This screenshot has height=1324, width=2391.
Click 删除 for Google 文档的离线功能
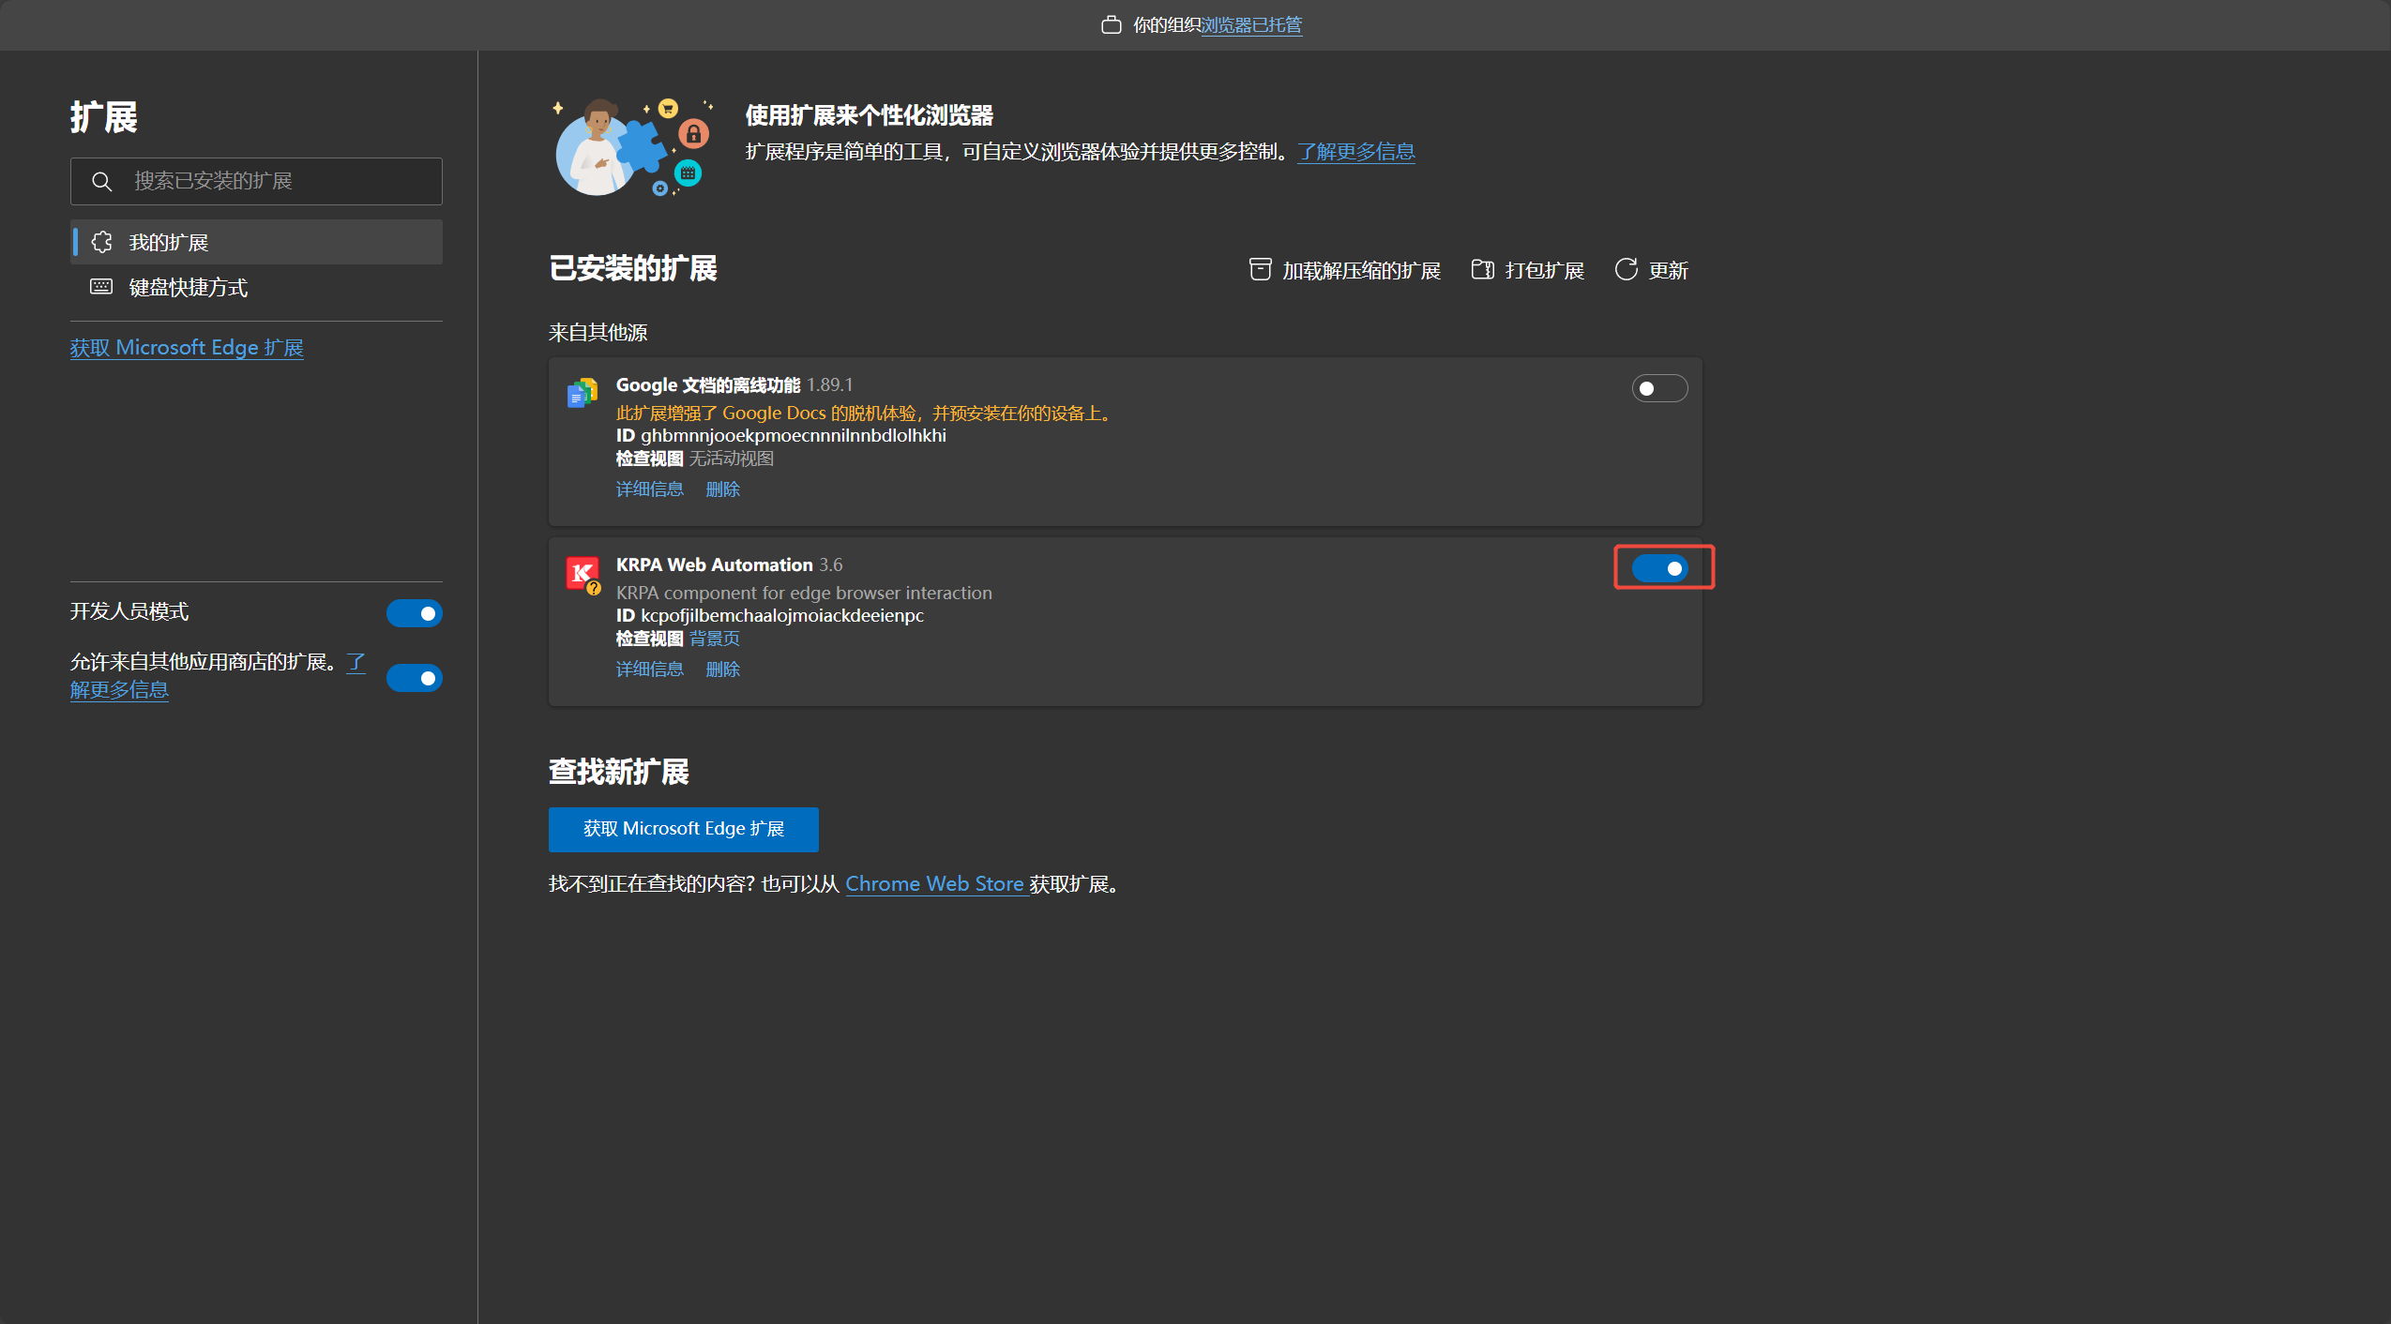click(723, 489)
